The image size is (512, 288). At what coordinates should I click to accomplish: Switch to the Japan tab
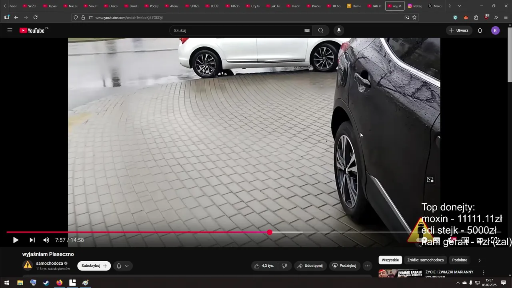tap(50, 6)
